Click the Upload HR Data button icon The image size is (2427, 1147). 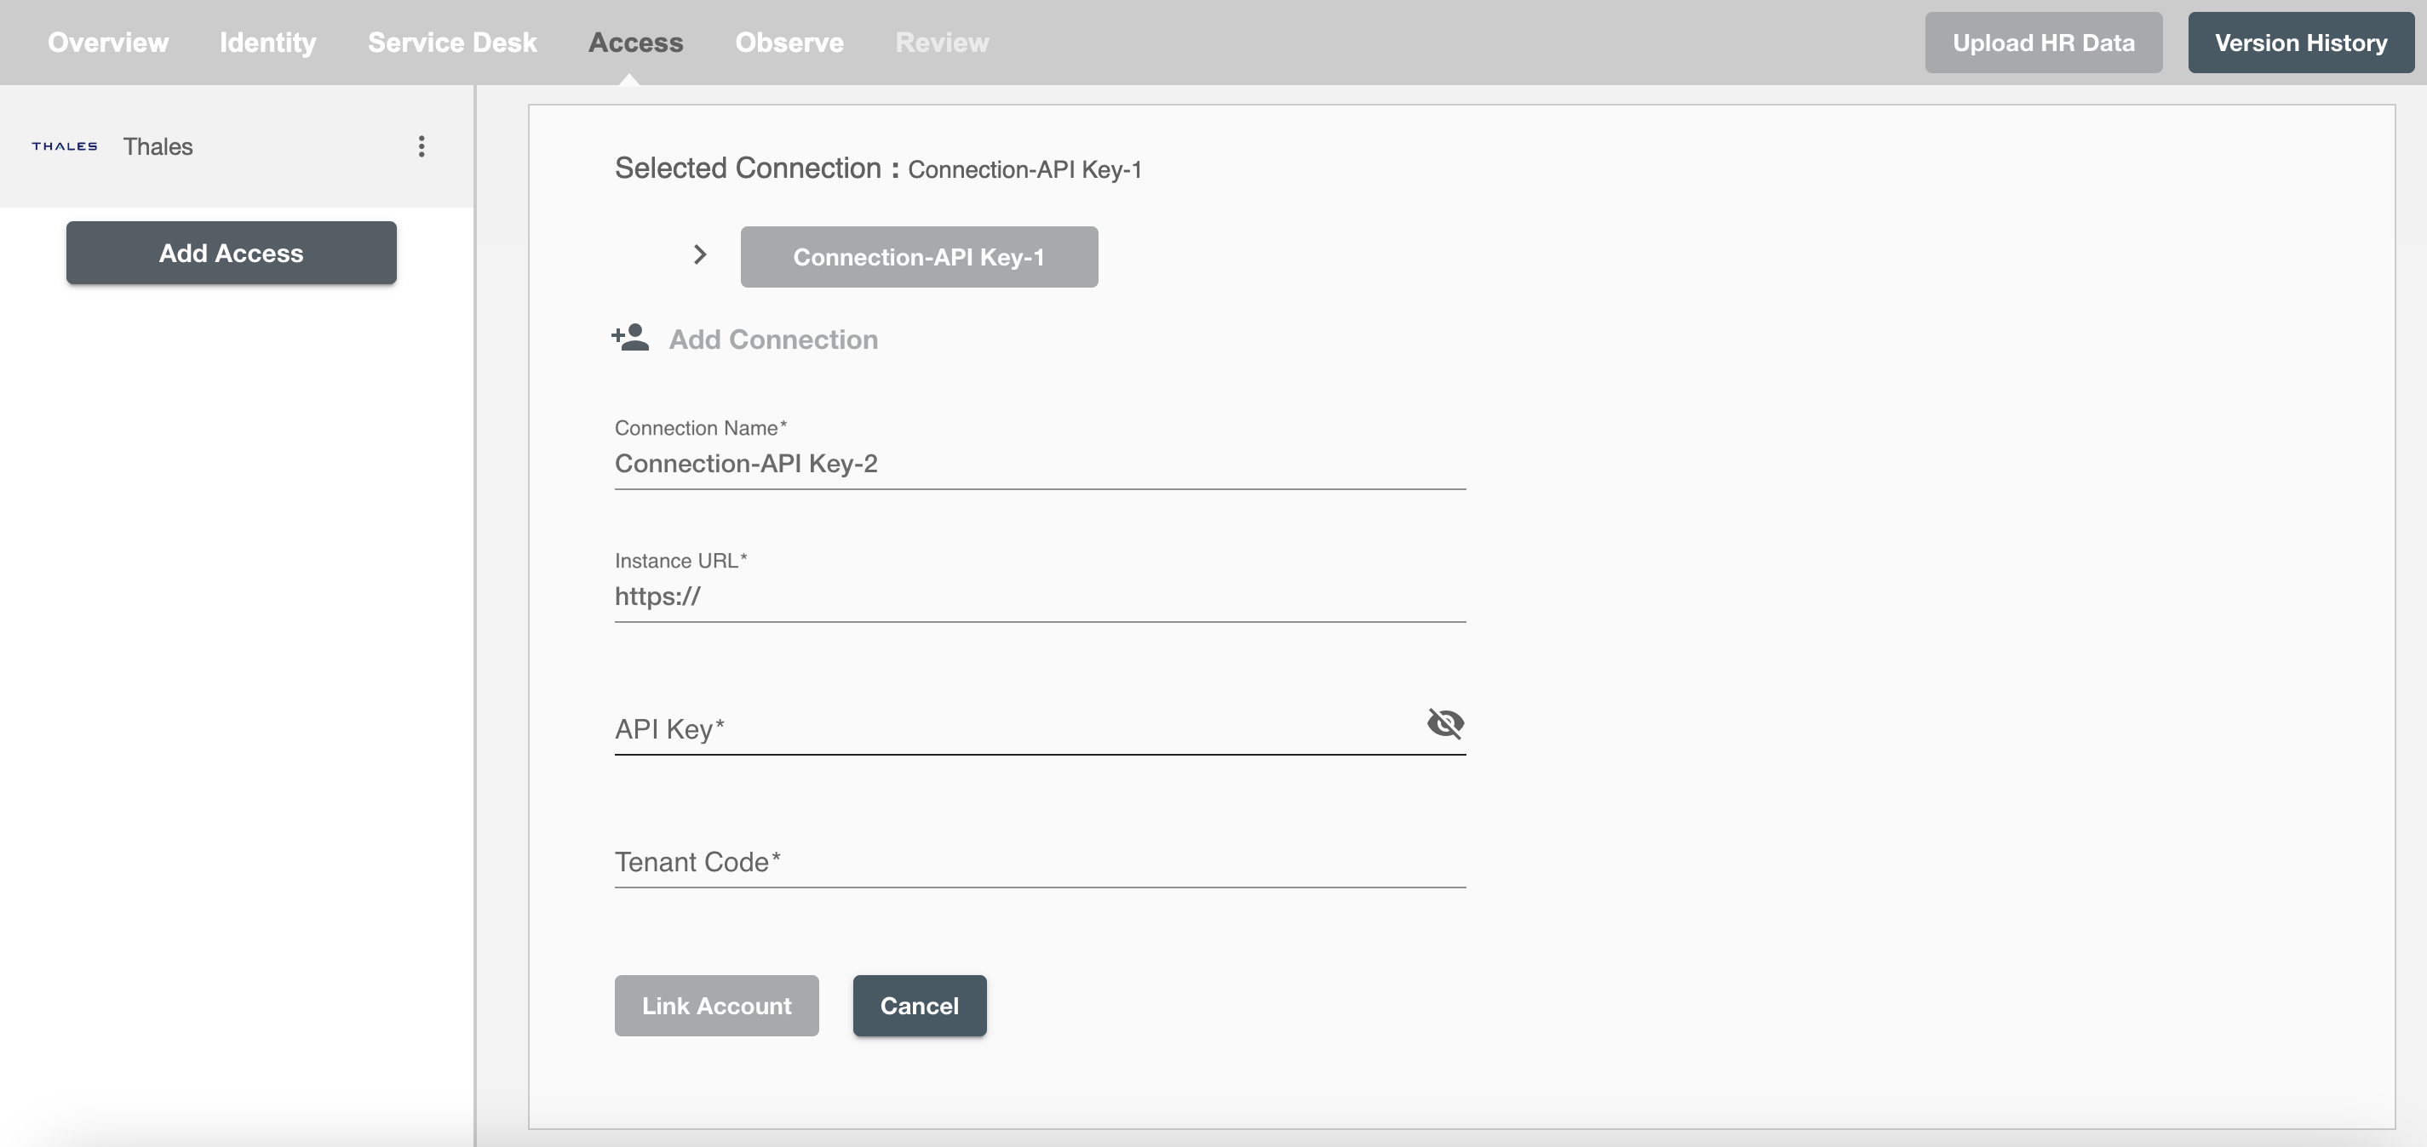(2041, 42)
